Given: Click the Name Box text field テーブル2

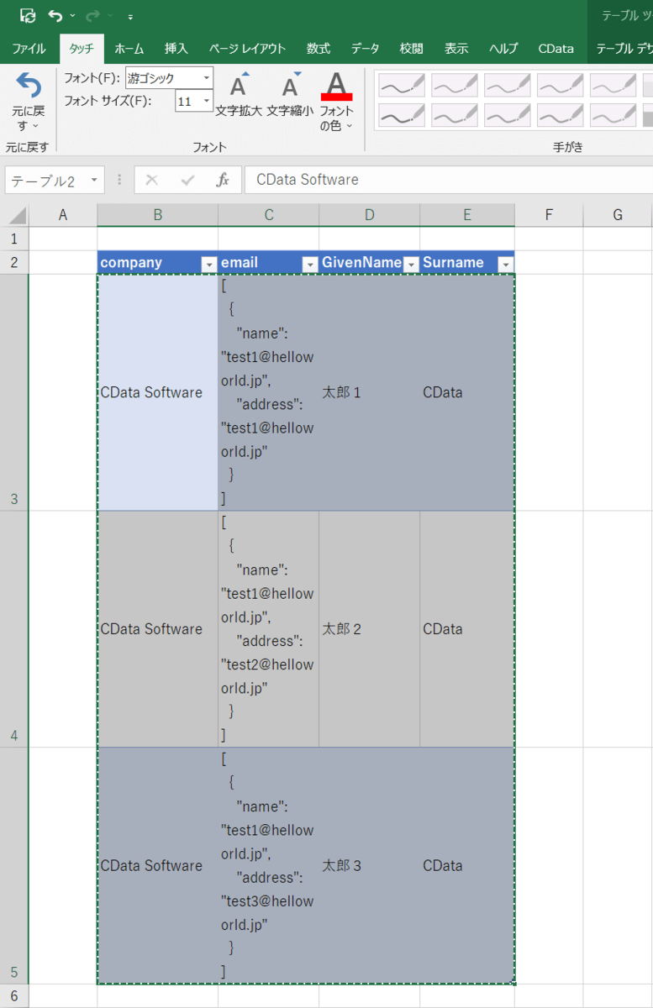Looking at the screenshot, I should click(43, 181).
